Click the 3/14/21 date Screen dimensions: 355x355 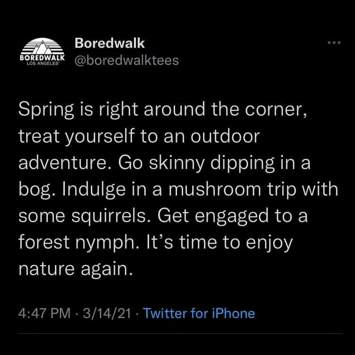[x=106, y=313]
